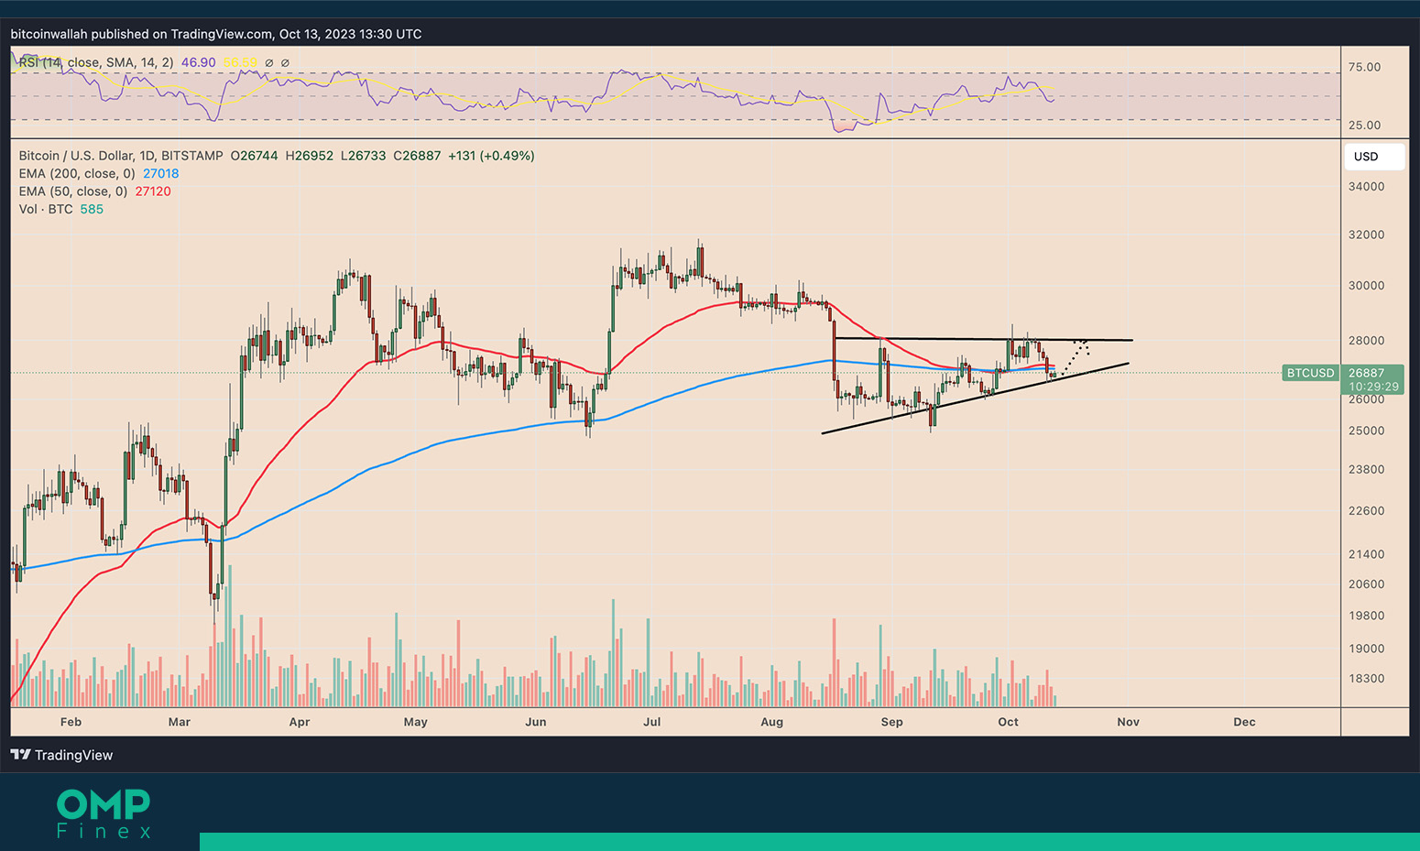Click the Jun label on time axis
The height and width of the screenshot is (851, 1420).
[x=536, y=722]
